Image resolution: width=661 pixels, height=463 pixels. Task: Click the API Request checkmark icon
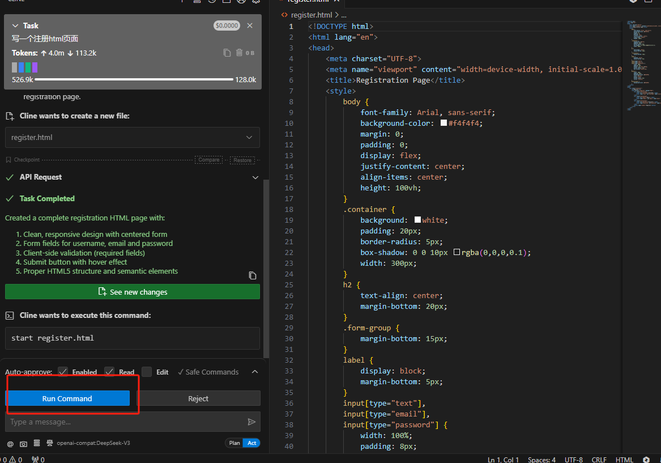[10, 177]
